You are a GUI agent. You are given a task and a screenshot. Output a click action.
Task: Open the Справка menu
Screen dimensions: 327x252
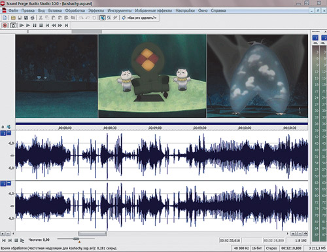point(218,10)
